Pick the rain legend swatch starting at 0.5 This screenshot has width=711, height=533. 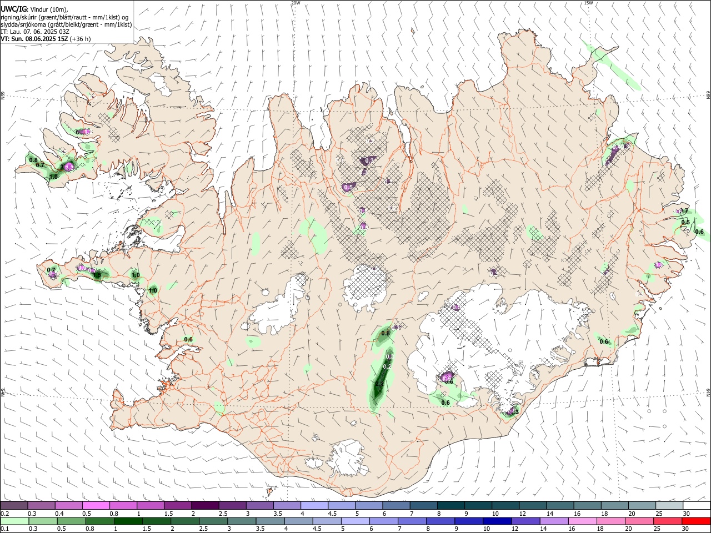(71, 521)
